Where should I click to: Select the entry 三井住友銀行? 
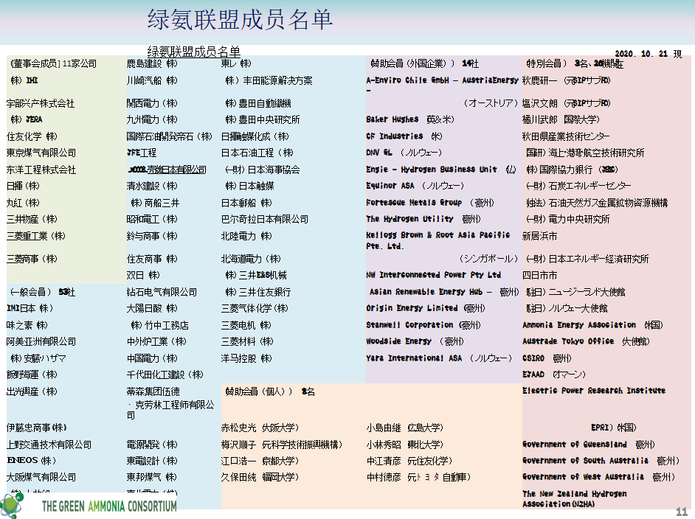pos(258,292)
